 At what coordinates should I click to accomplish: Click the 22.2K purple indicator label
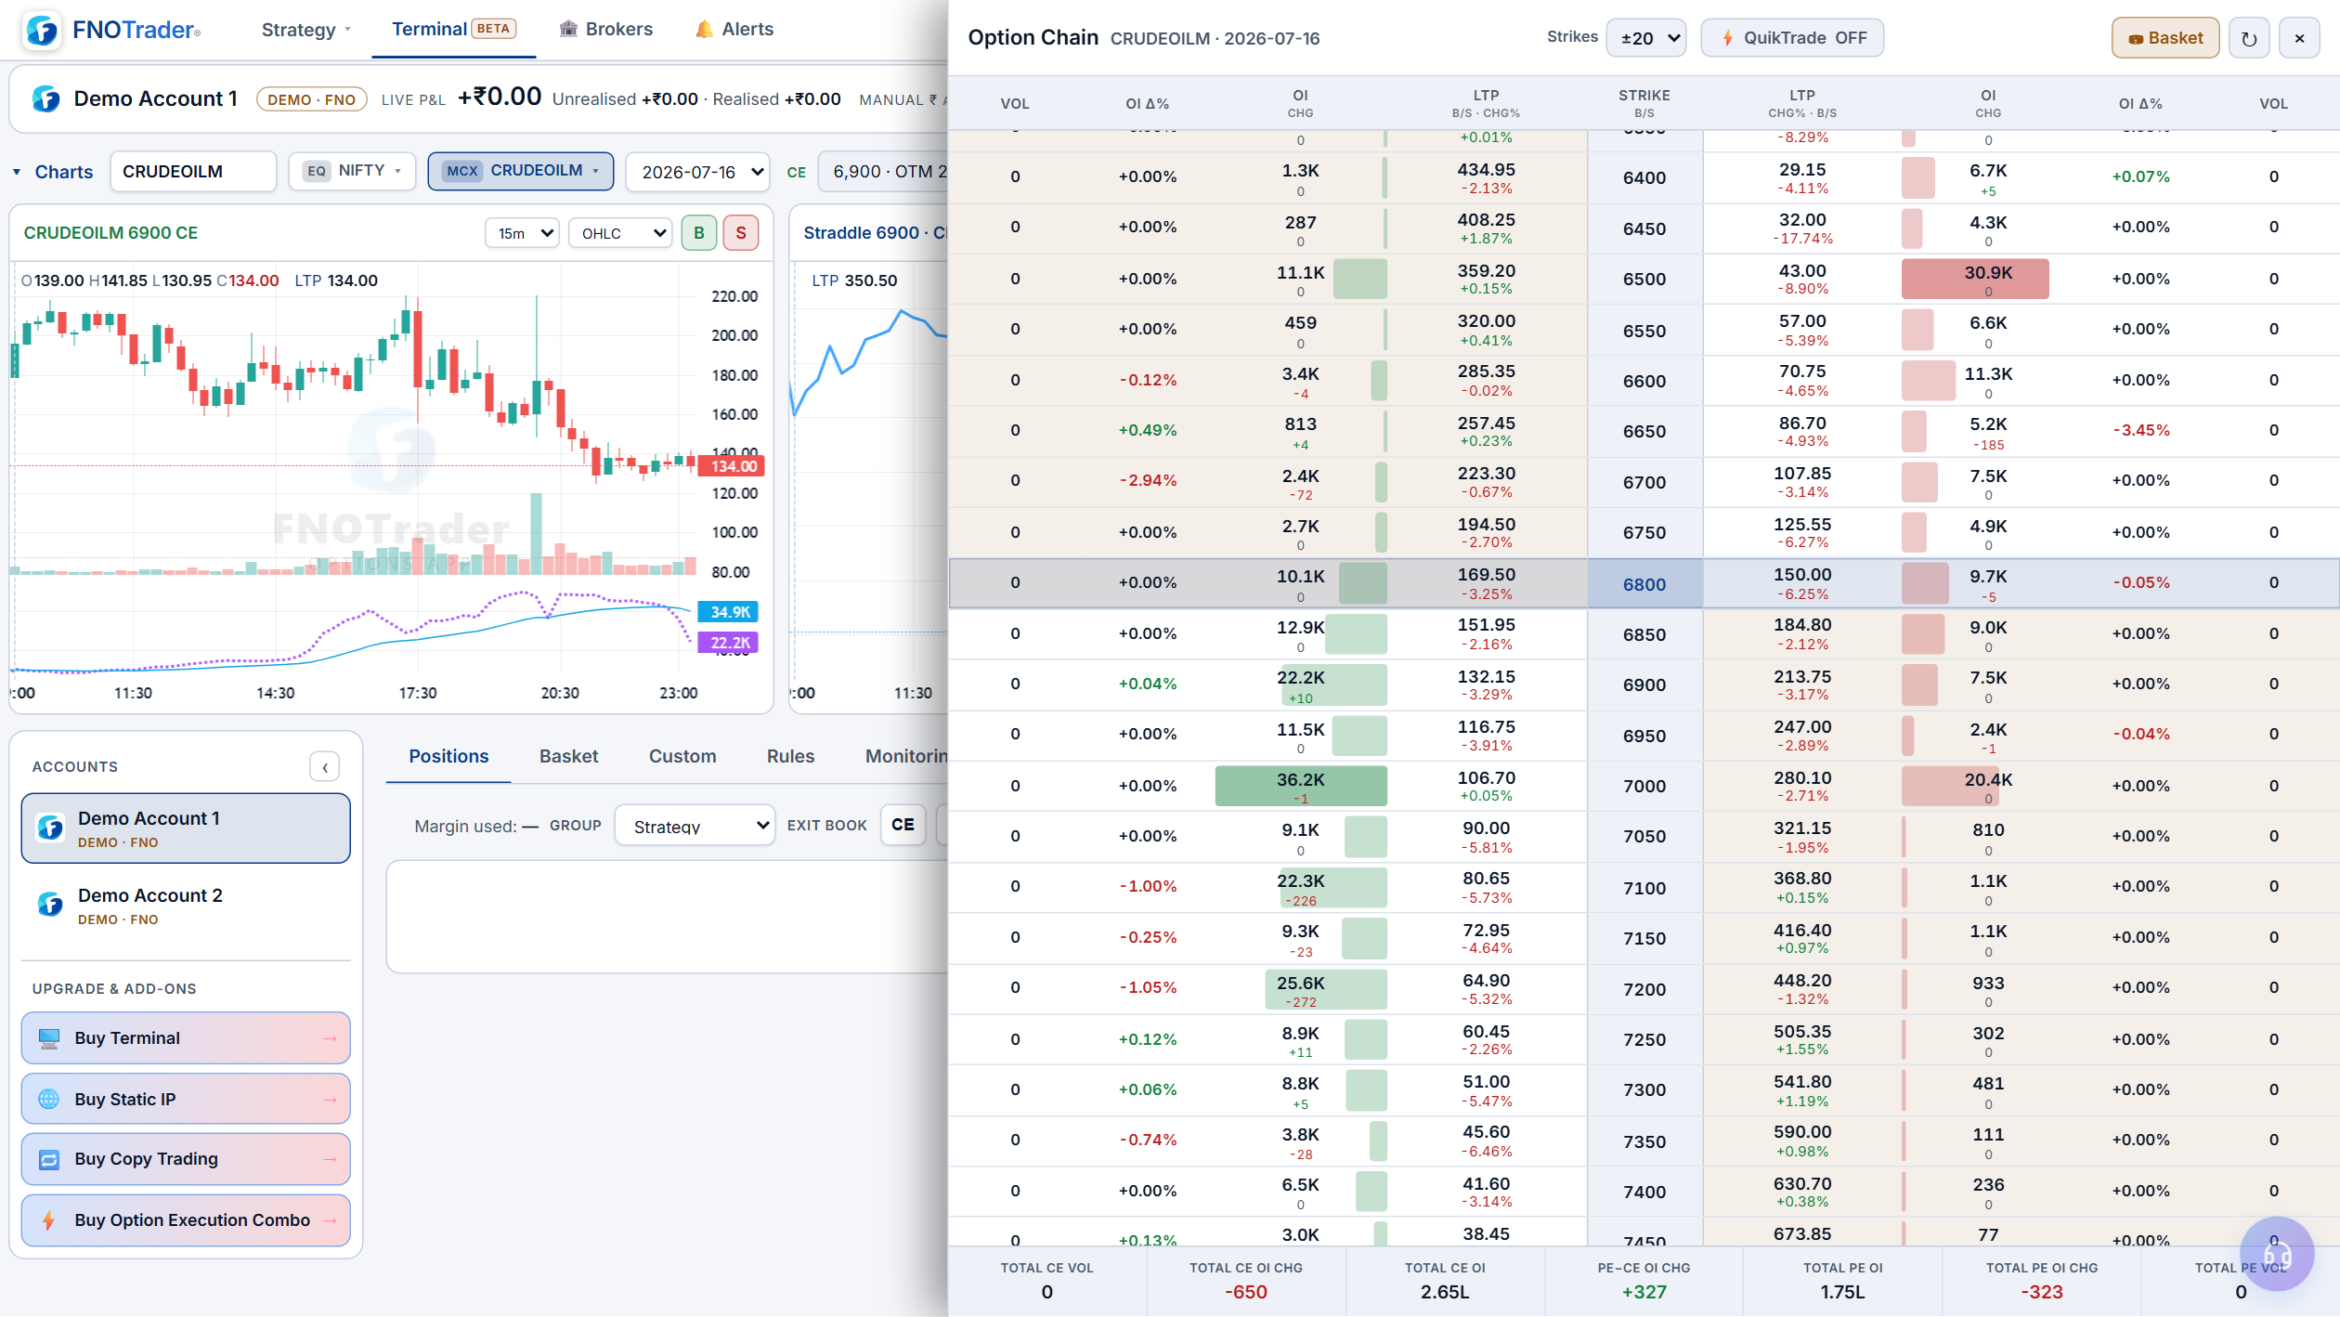729,643
